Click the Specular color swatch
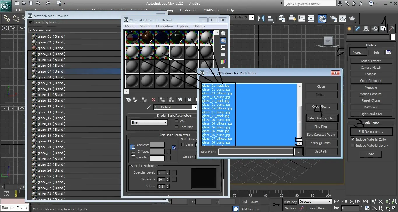 (x=157, y=158)
